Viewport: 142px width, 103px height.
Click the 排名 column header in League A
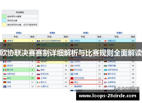pos(32,37)
